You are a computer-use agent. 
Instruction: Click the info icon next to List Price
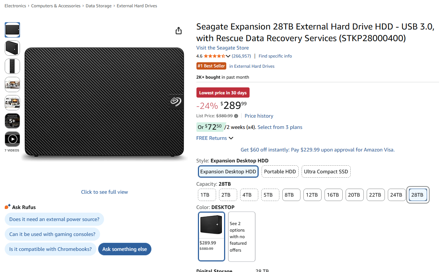(x=236, y=116)
